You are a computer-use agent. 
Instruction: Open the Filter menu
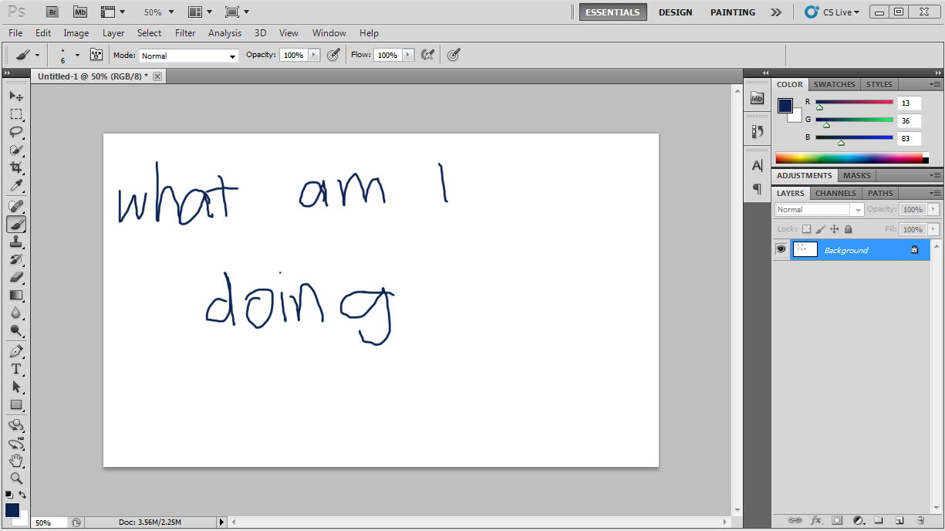point(185,33)
